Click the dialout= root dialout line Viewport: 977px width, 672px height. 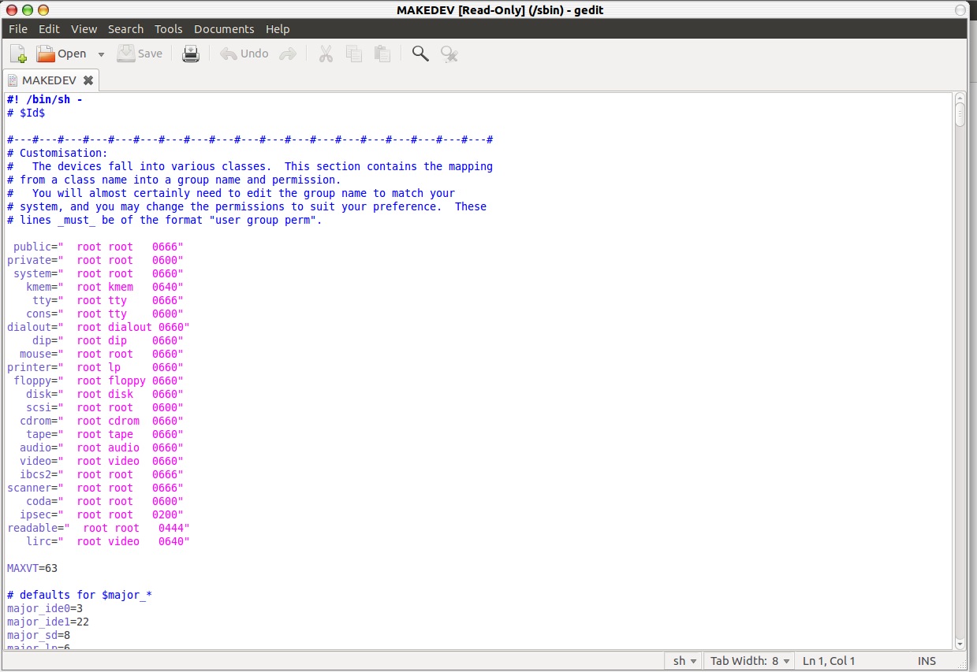tap(99, 327)
